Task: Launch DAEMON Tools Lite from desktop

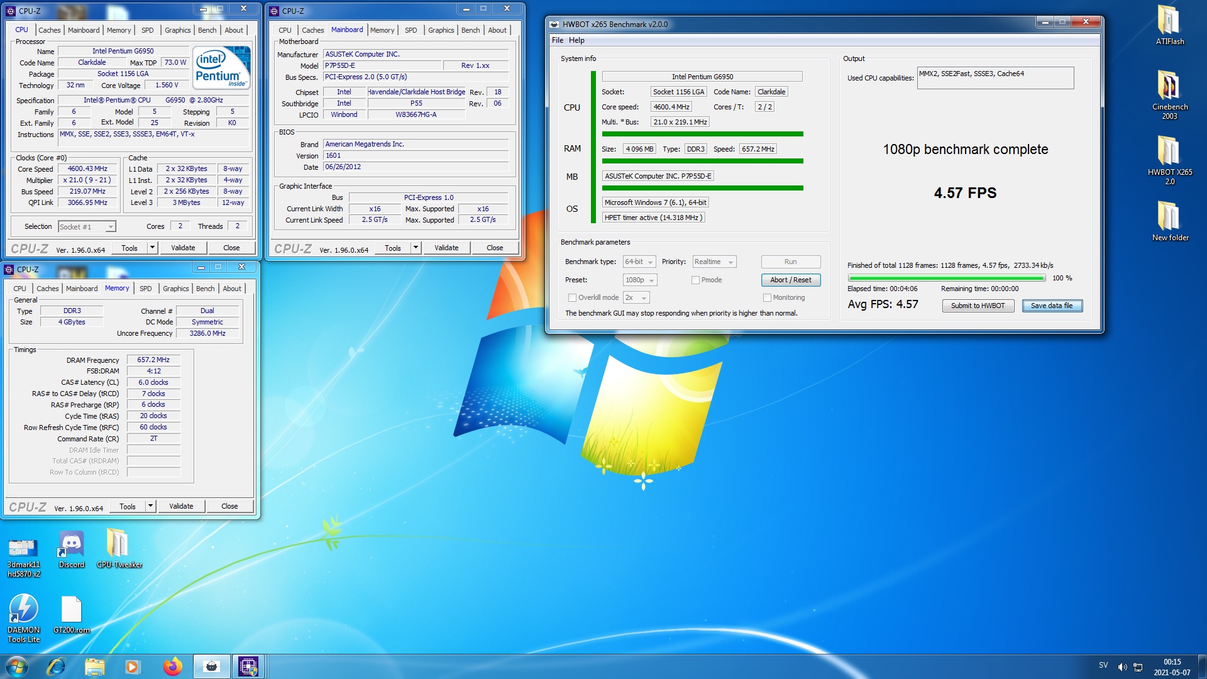Action: [x=24, y=618]
